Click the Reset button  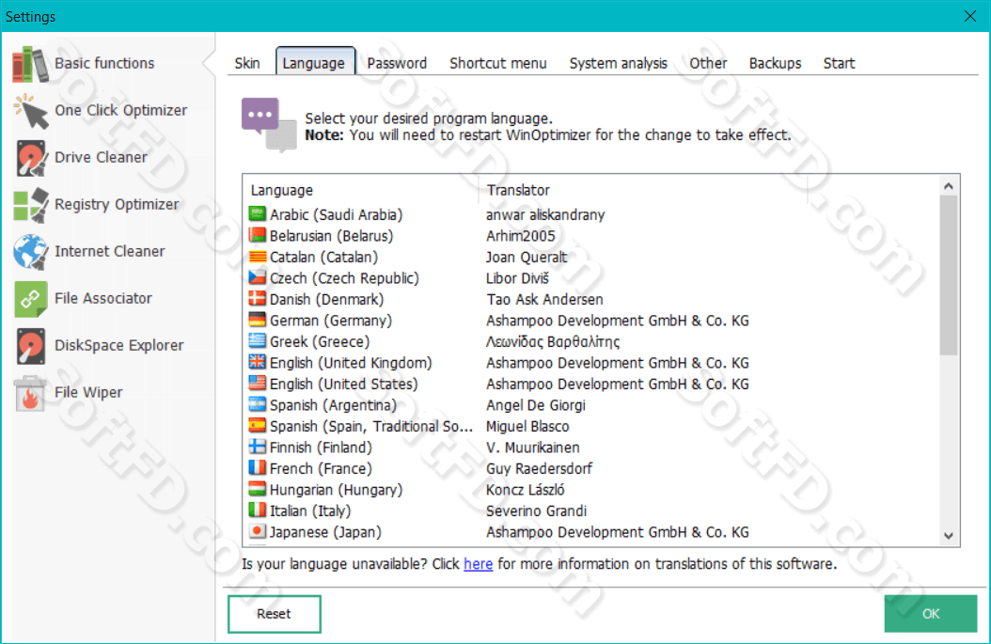pos(275,614)
